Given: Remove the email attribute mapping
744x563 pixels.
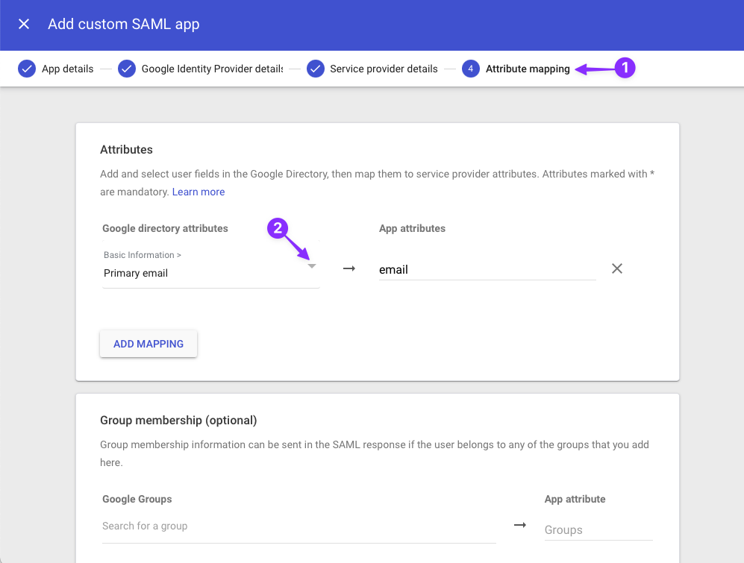Looking at the screenshot, I should tap(616, 268).
